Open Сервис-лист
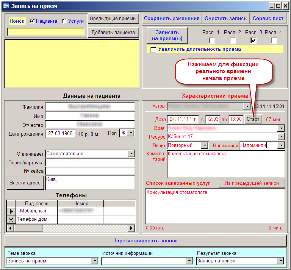291x270 pixels. coord(268,19)
